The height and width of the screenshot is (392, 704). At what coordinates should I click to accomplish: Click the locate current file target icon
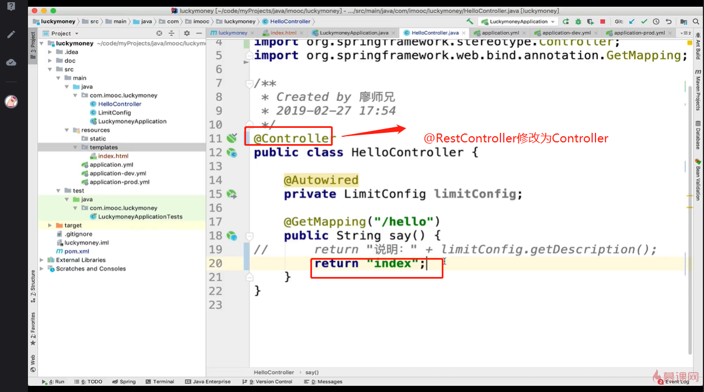159,34
